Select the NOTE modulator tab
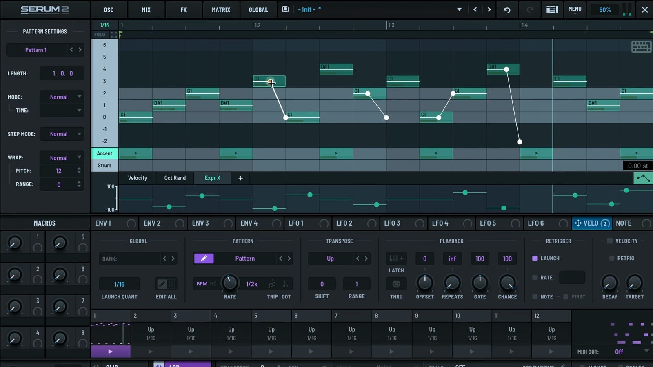Viewport: 653px width, 367px height. (624, 223)
